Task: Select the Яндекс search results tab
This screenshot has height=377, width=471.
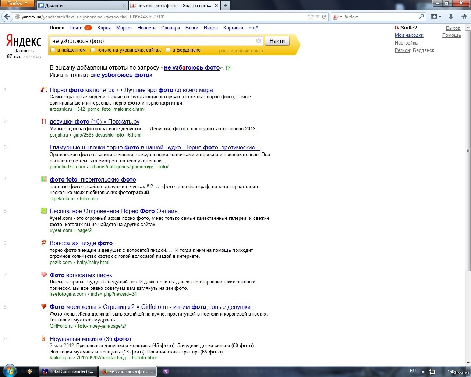Action: [174, 6]
